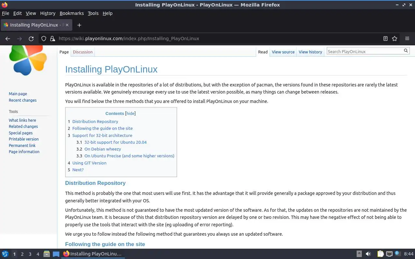Close the Installing PlayOnLinux tab

tap(67, 25)
